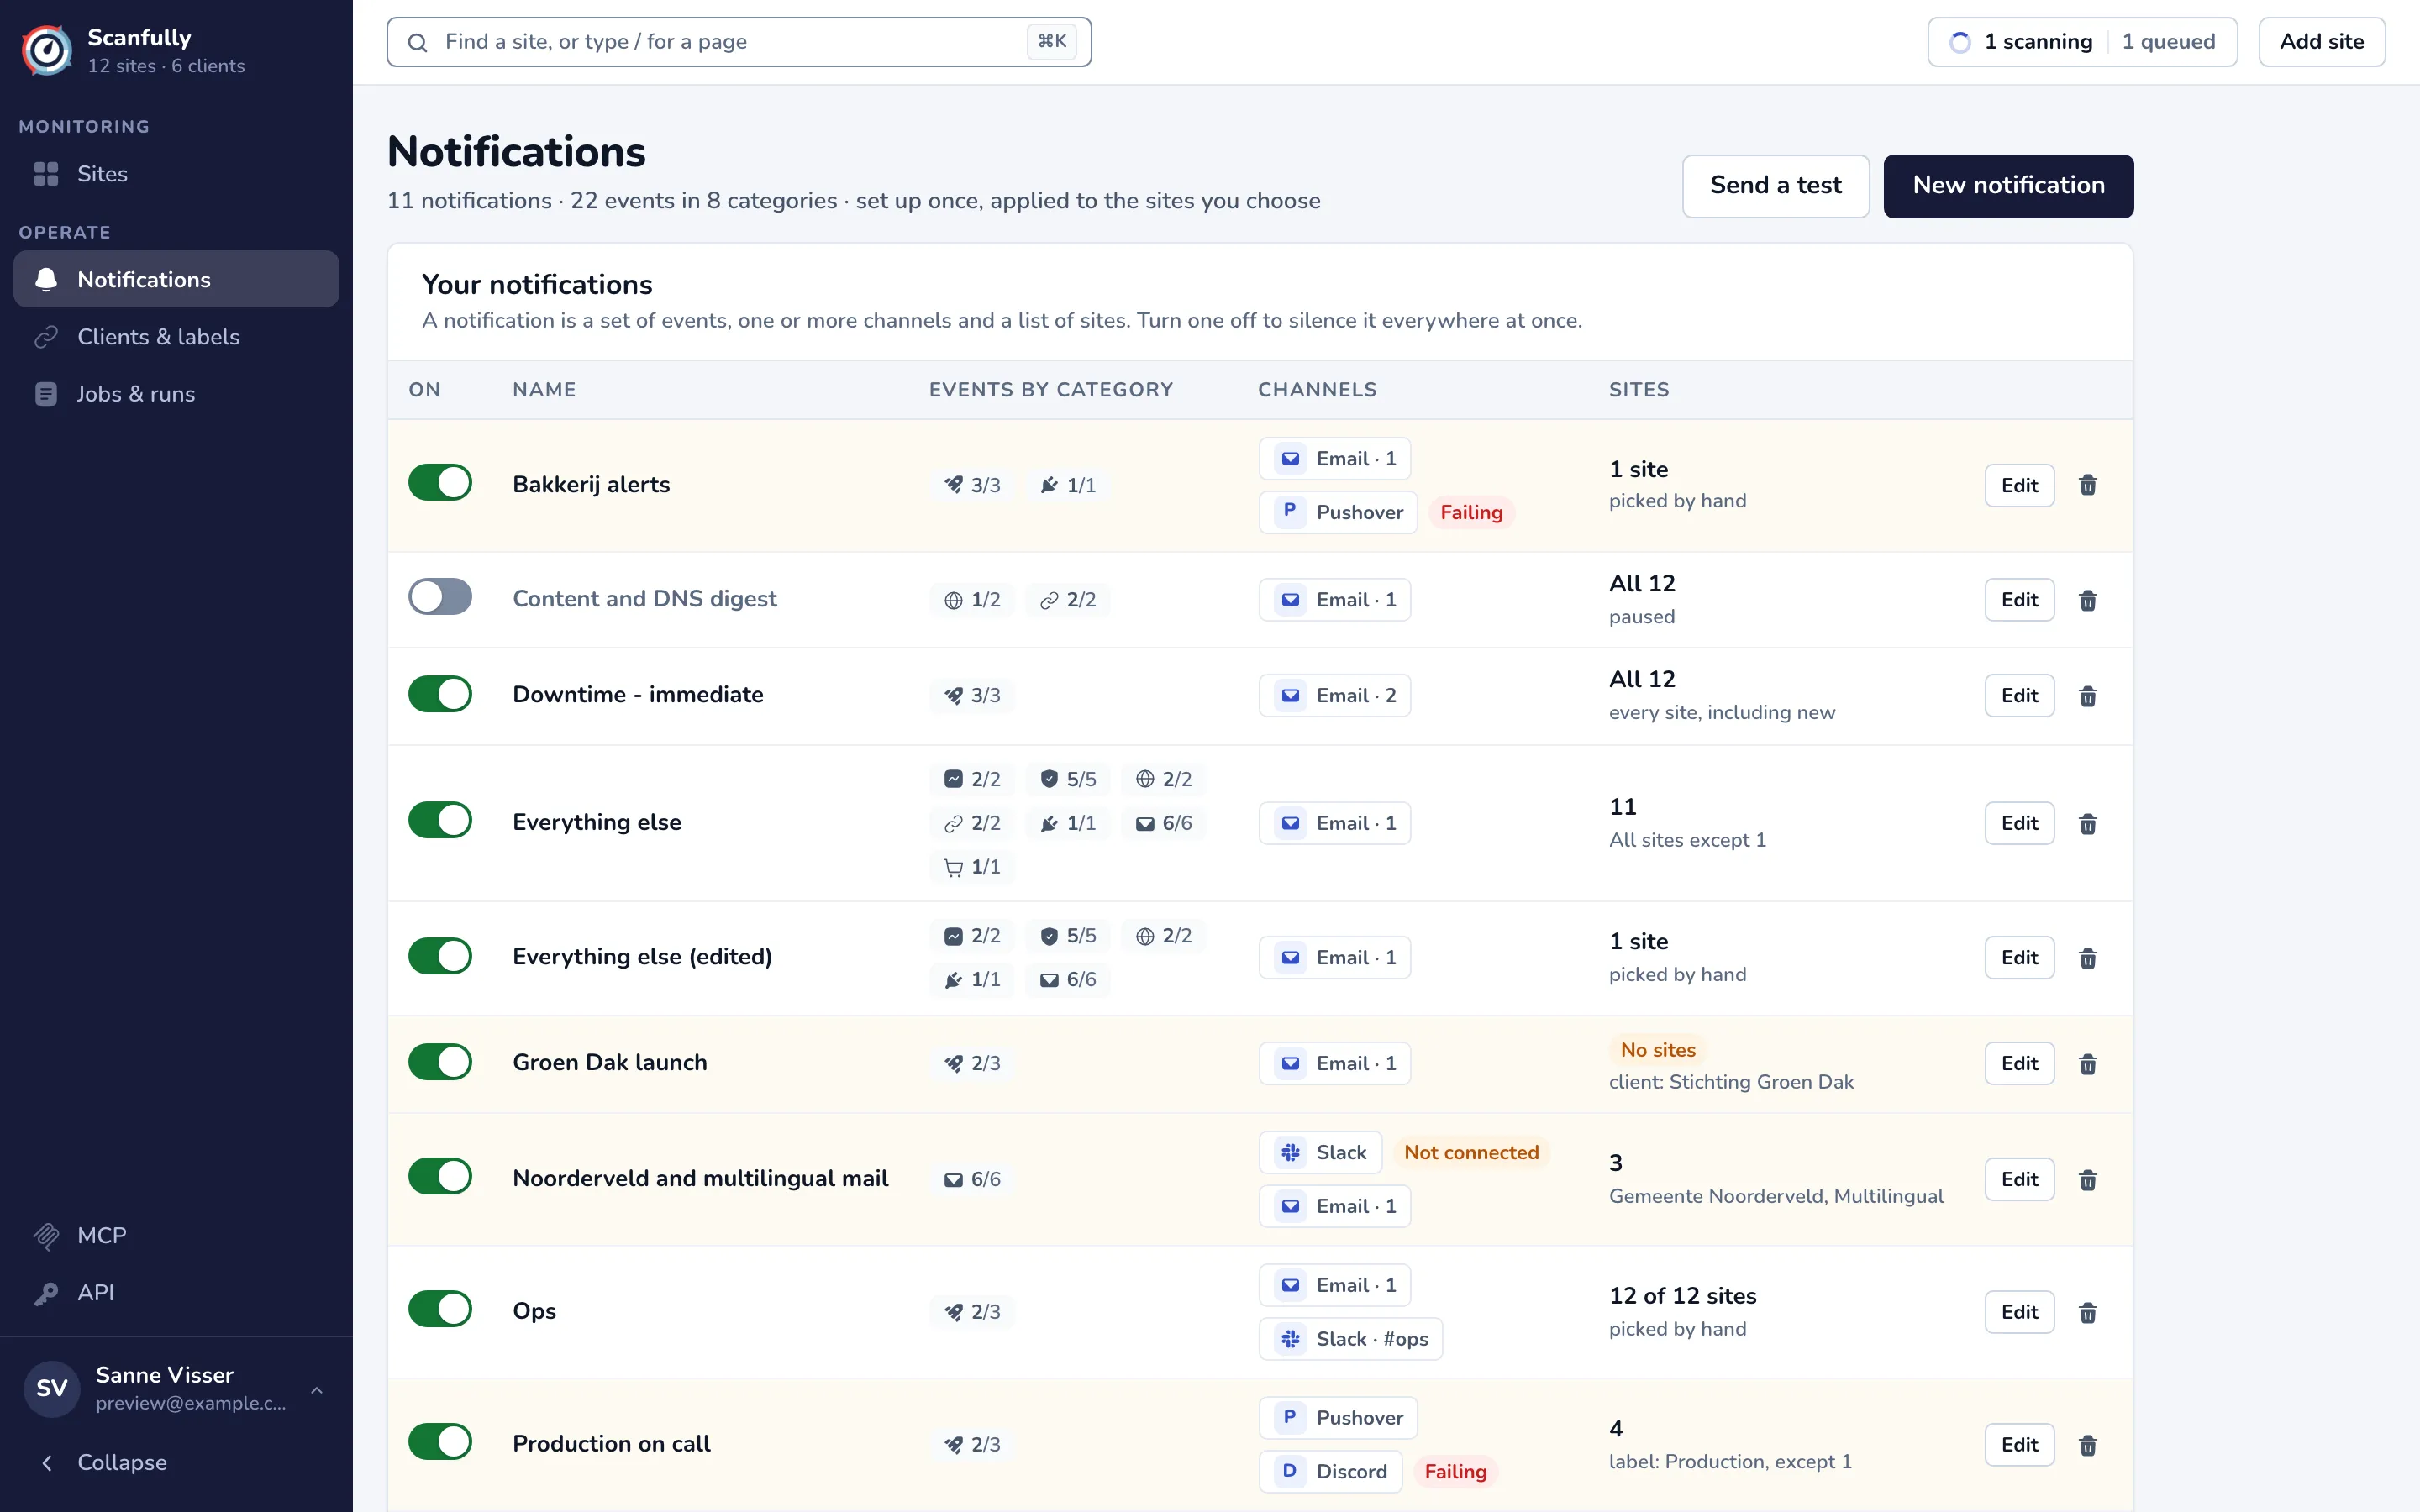2420x1512 pixels.
Task: Click the 6/6 mail category chip in Noorderveld row
Action: [x=971, y=1179]
